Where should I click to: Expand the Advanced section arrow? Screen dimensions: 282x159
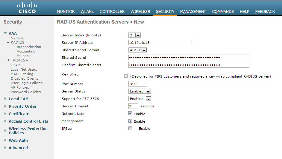[5, 148]
